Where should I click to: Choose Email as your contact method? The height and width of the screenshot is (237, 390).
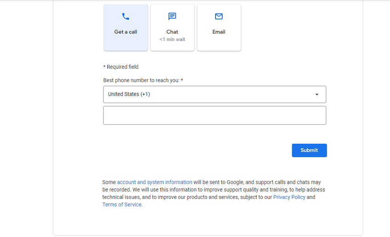[x=219, y=28]
